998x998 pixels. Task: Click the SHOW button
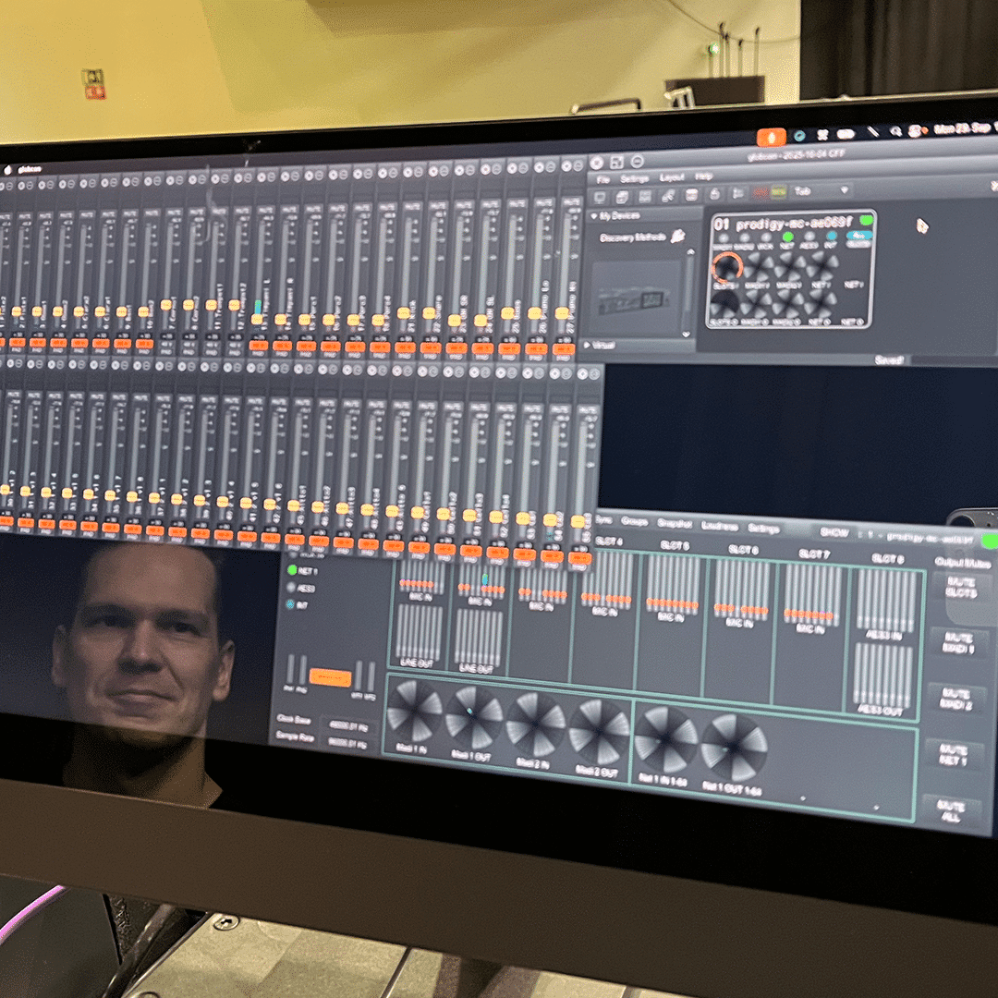pyautogui.click(x=834, y=532)
